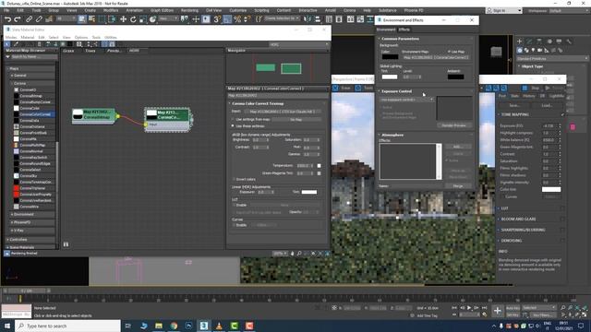Toggle the Invert colors checkbox

tap(234, 179)
